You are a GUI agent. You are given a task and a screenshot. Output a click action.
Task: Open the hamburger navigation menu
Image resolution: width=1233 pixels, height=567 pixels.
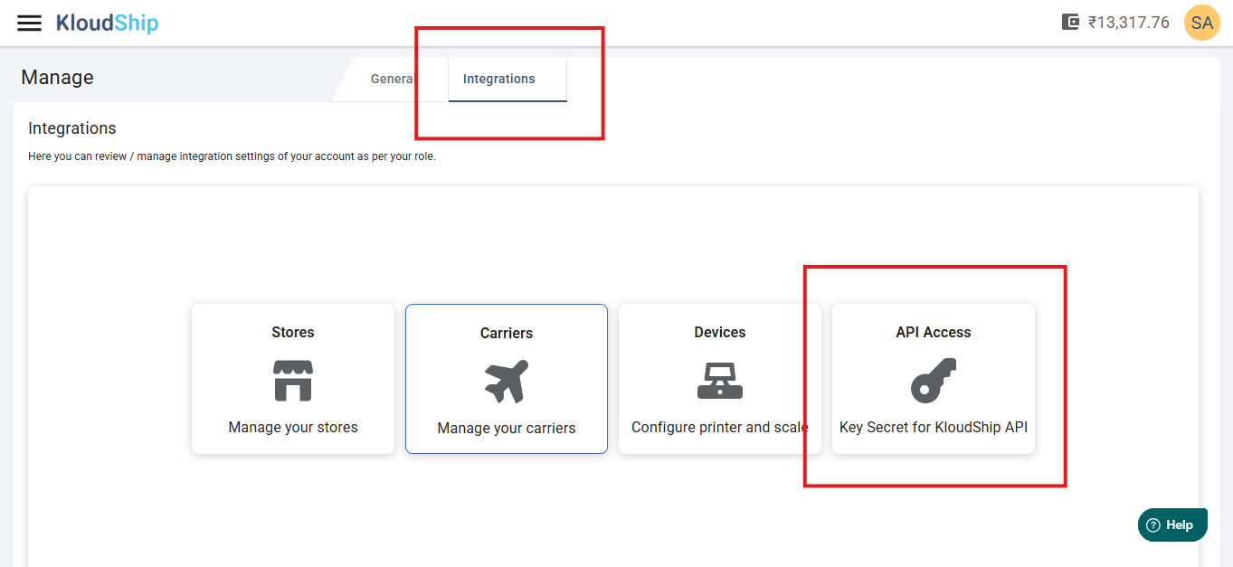29,23
